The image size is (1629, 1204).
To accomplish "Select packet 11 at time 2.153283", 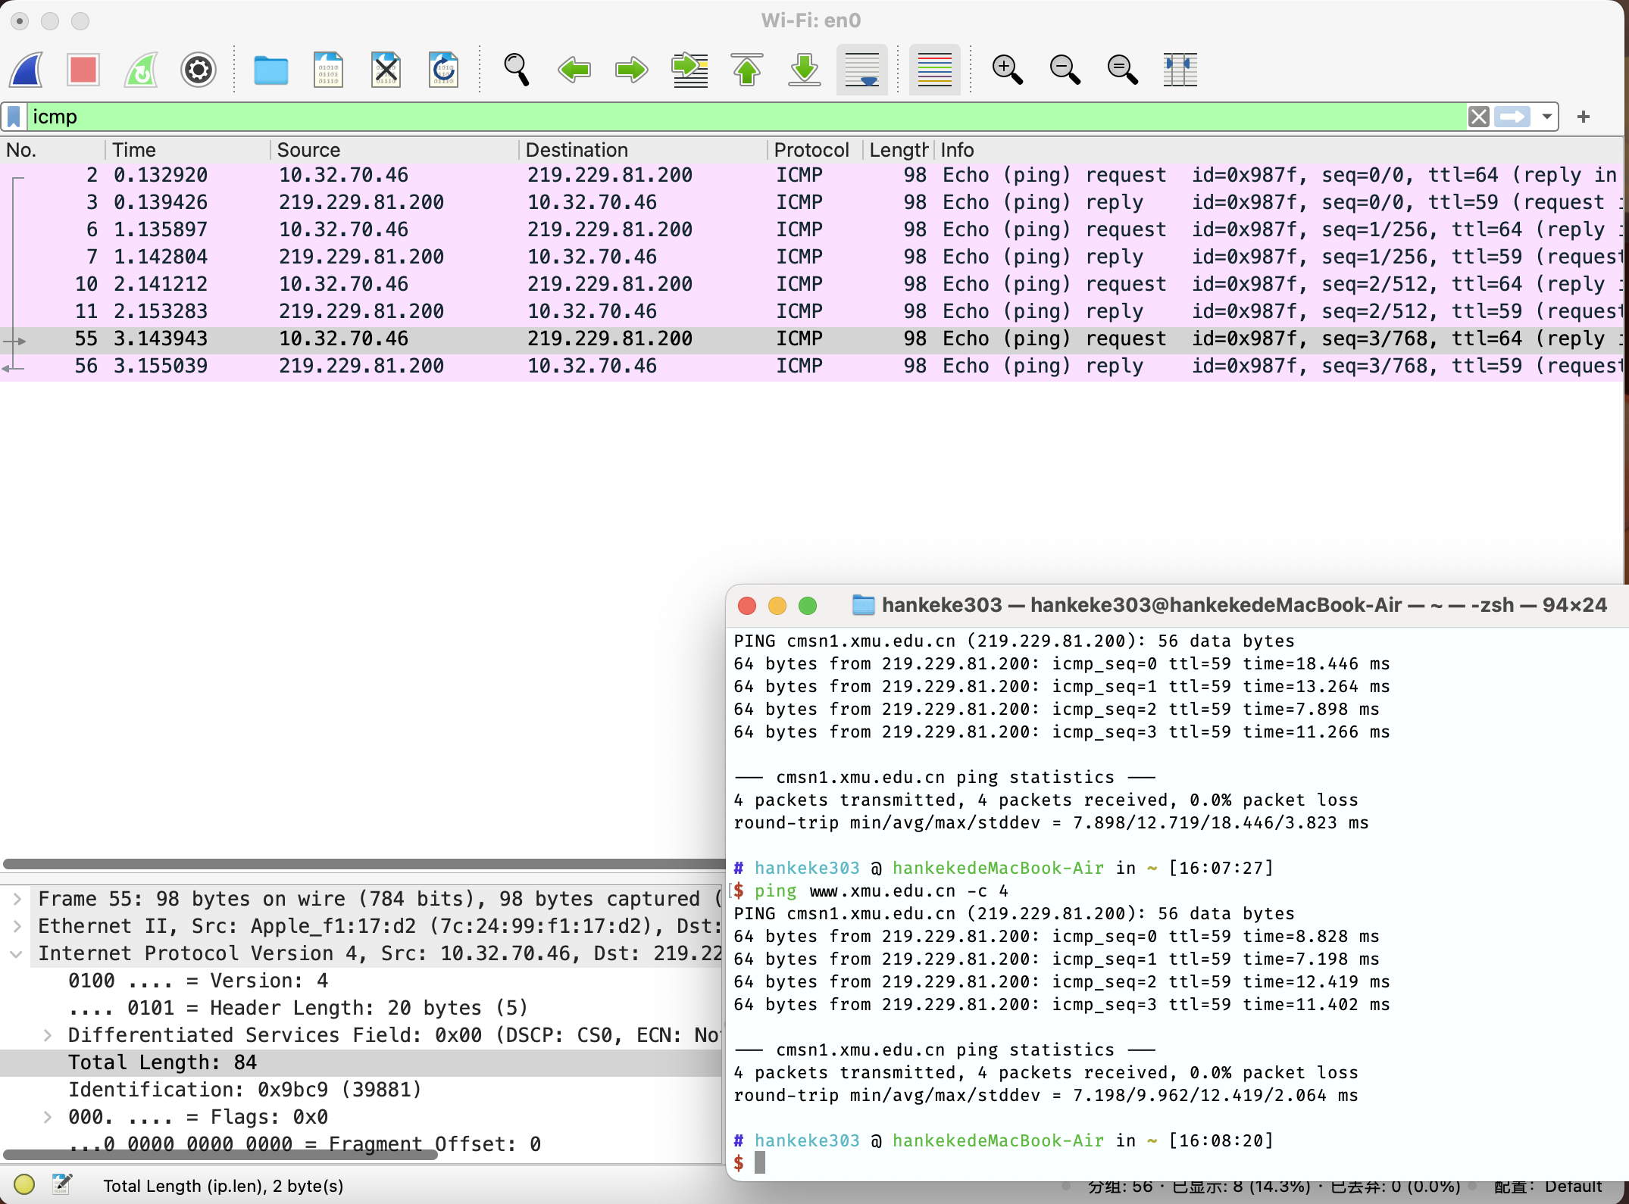I will click(811, 311).
